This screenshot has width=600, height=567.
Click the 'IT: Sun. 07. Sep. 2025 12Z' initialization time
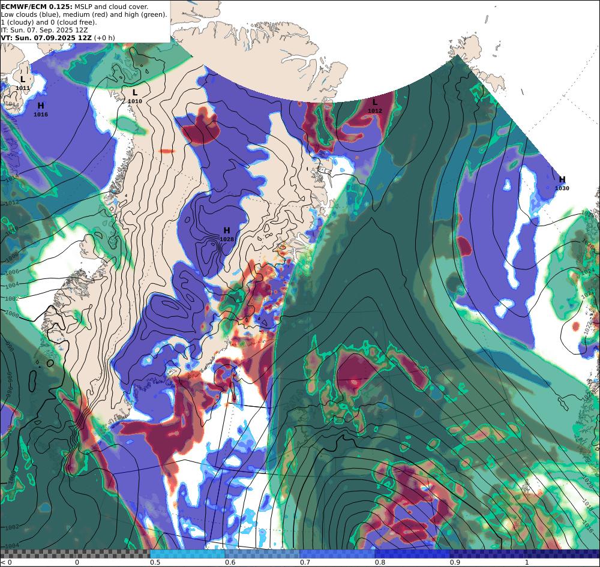tap(44, 30)
